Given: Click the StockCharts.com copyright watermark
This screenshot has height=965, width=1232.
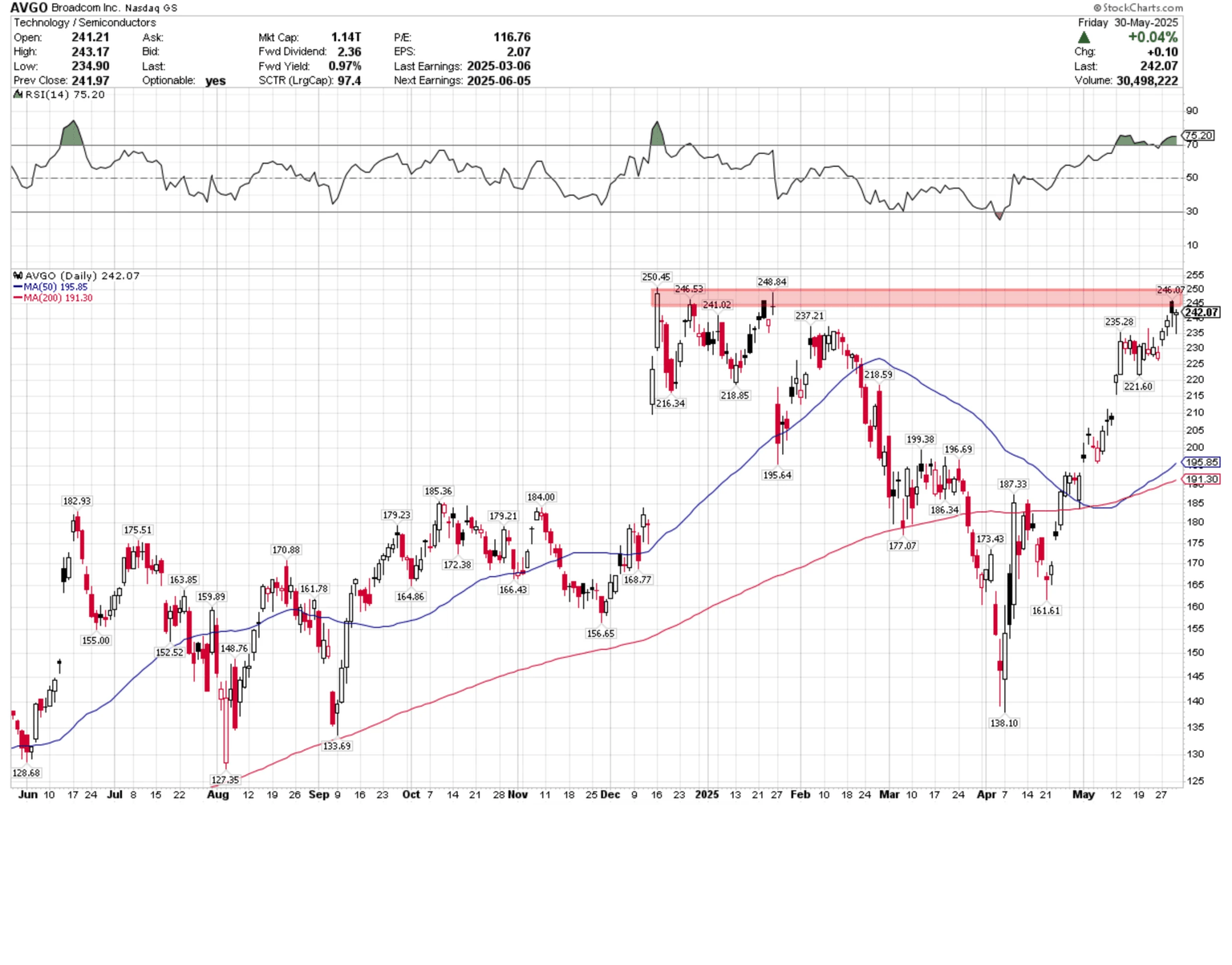Looking at the screenshot, I should coord(1137,8).
